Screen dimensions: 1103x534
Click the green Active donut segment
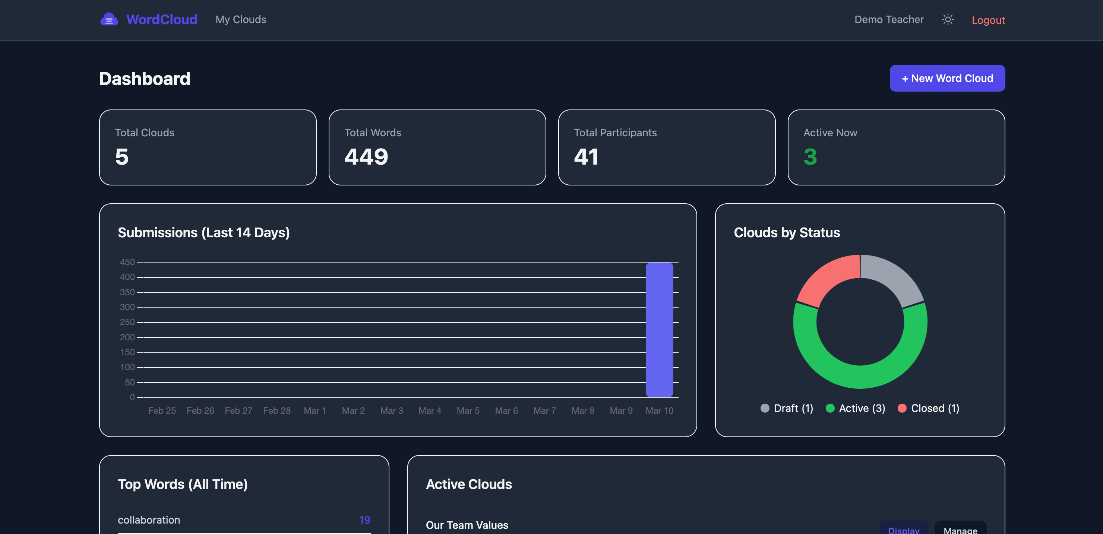860,377
